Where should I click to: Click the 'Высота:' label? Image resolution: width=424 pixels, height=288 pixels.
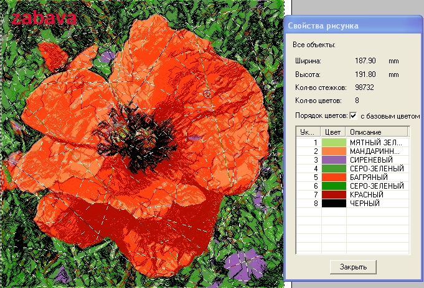coord(308,74)
